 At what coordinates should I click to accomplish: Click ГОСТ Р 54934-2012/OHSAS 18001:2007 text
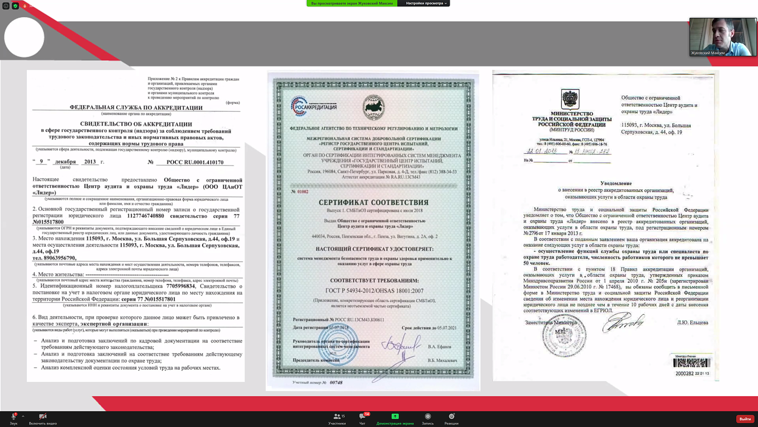pyautogui.click(x=374, y=291)
